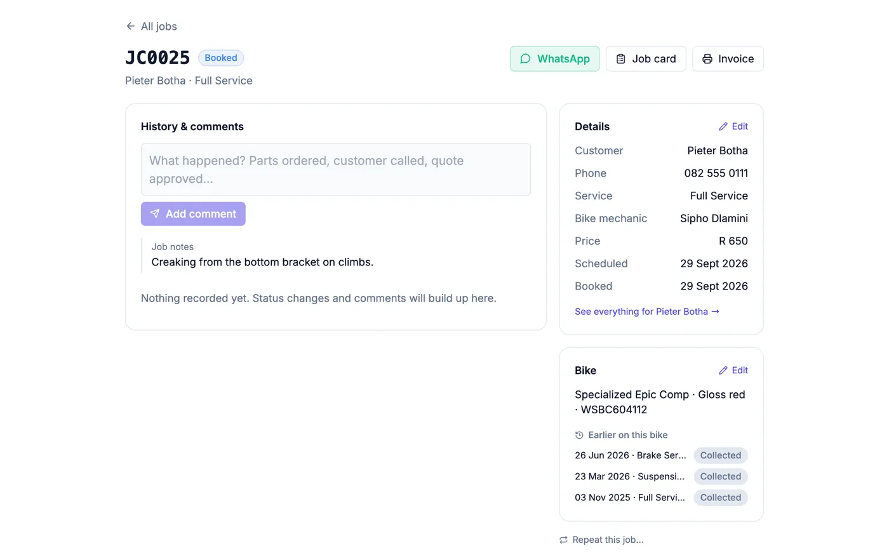Open the 26 Jun 2026 Brake Service job
This screenshot has width=889, height=553.
pyautogui.click(x=631, y=455)
